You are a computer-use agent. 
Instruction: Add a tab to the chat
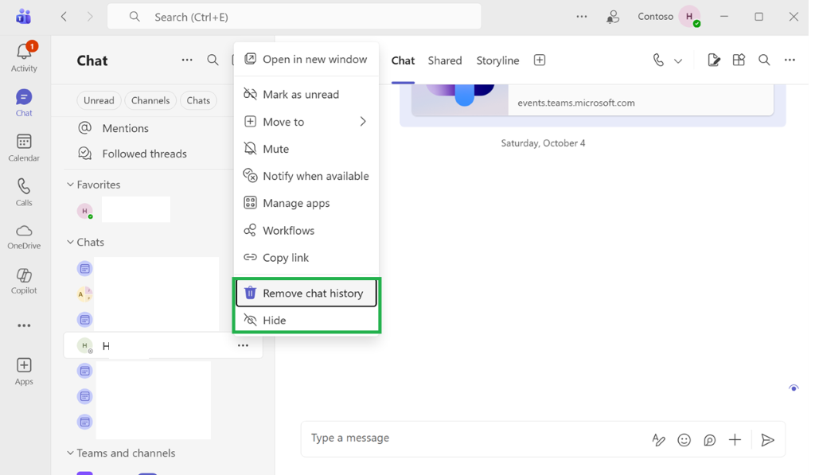click(x=540, y=60)
